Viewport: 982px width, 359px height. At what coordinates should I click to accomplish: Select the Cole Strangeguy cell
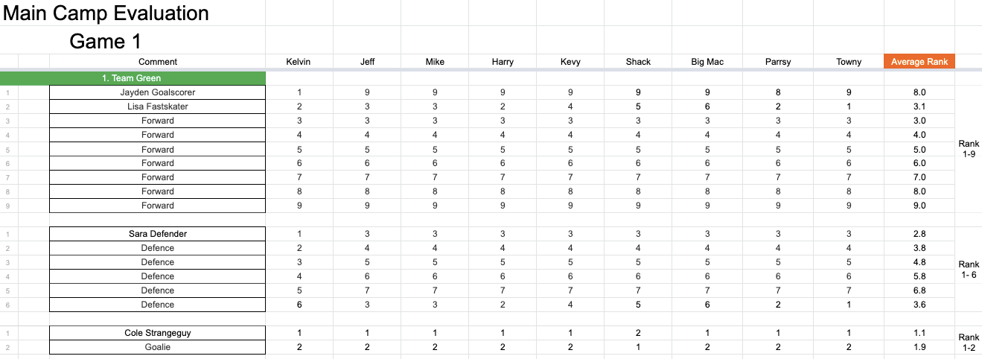pos(157,333)
